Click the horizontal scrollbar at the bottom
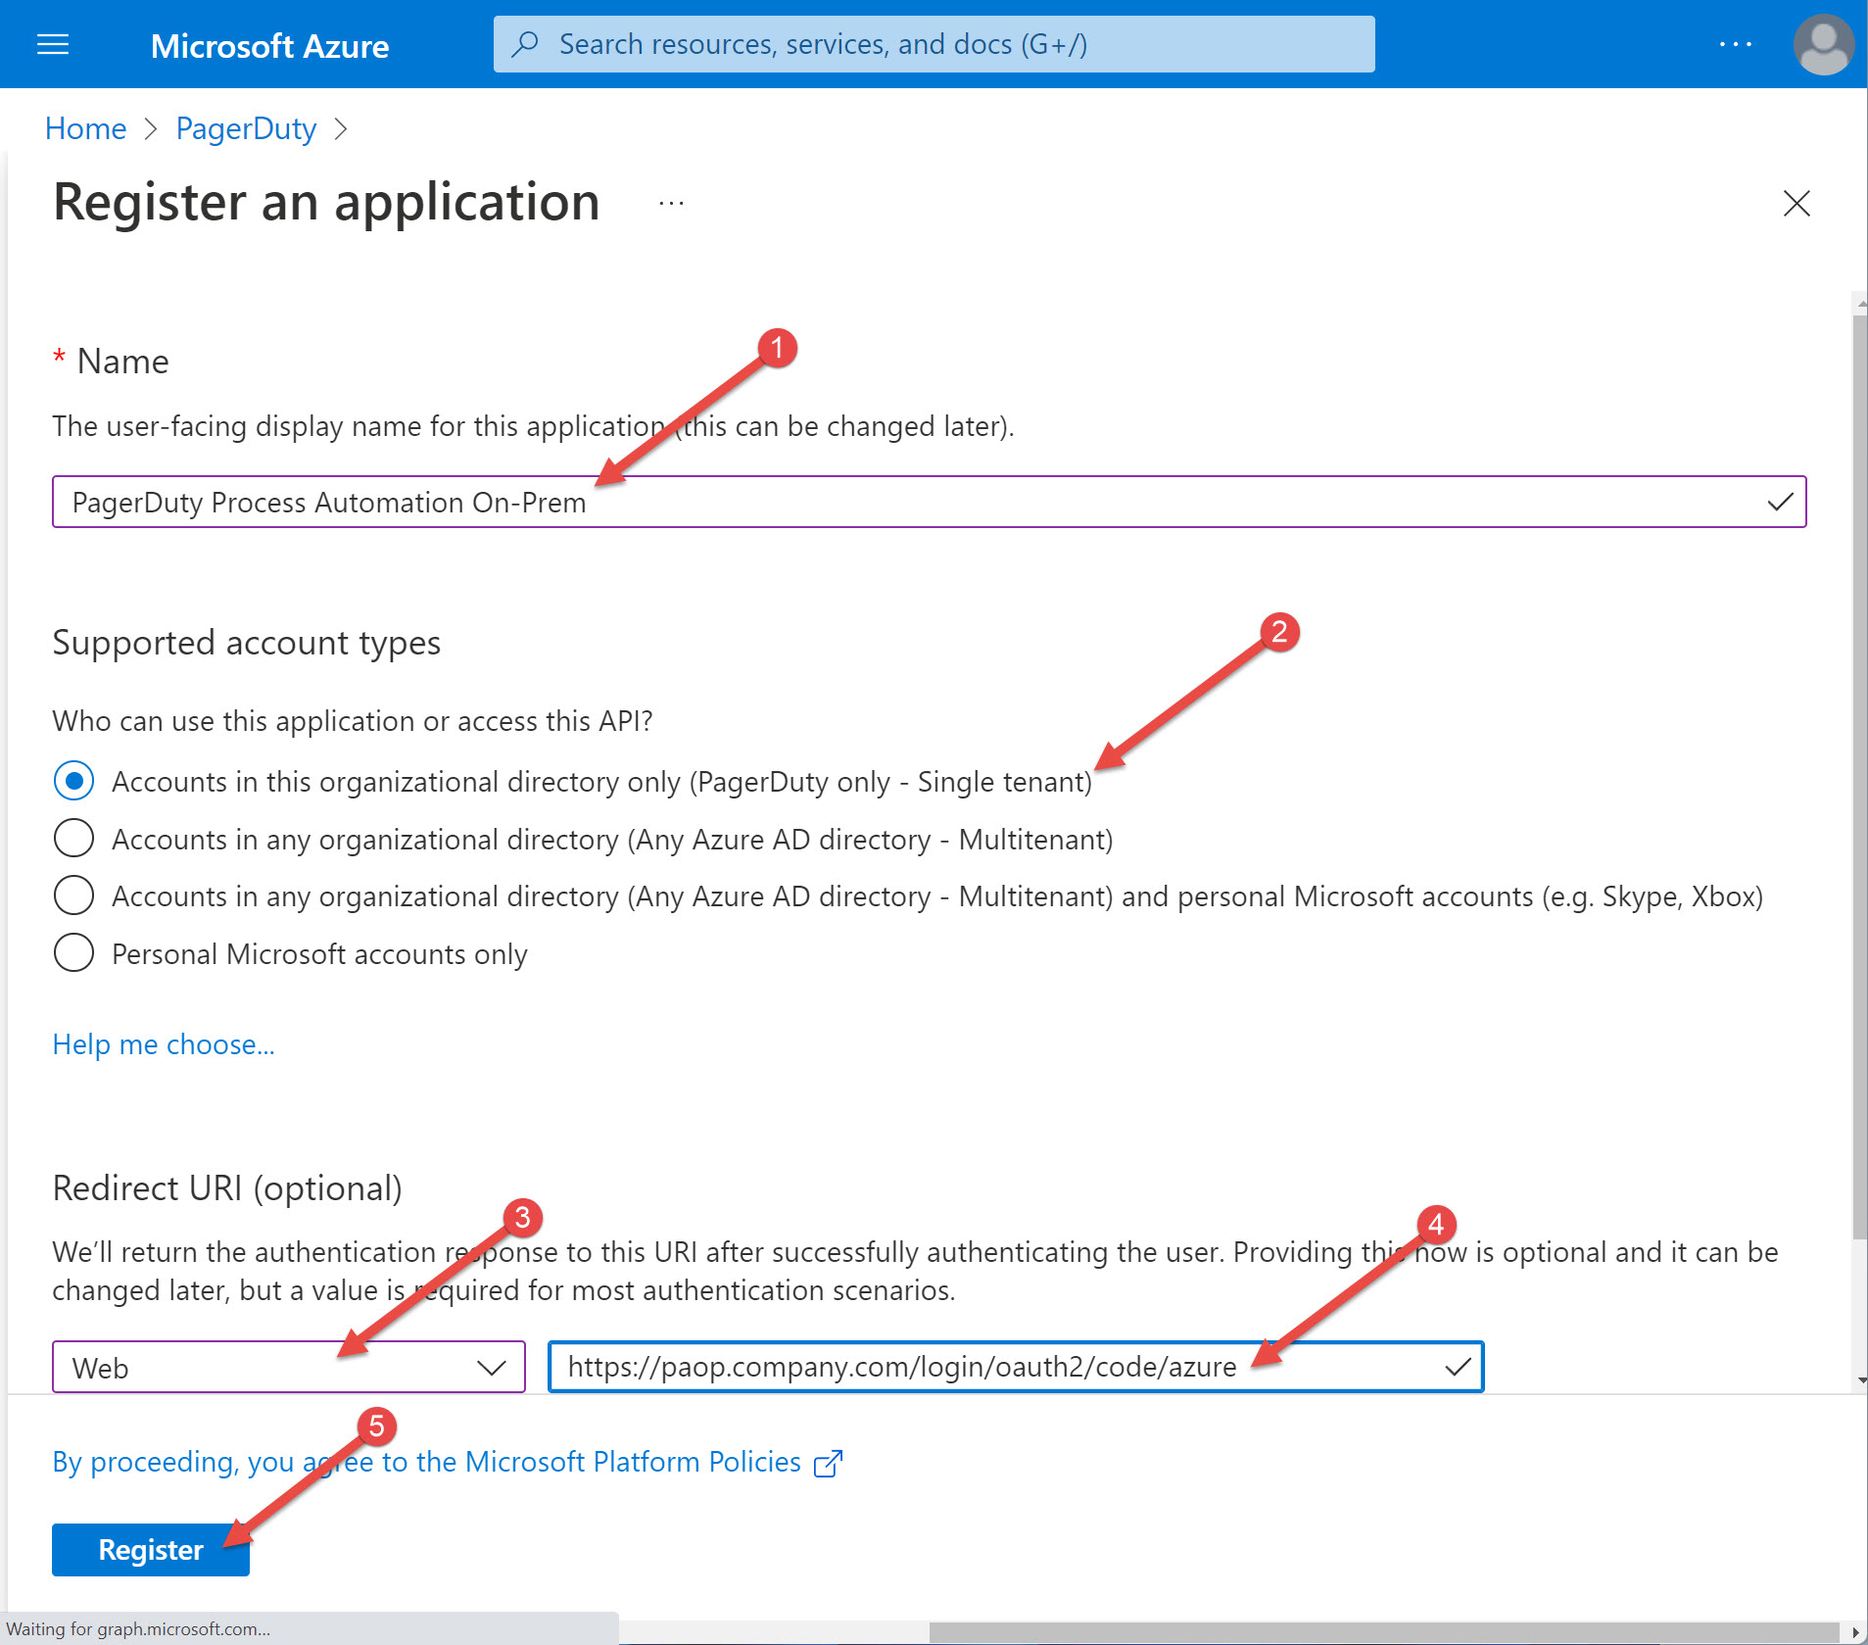 pos(1383,1633)
